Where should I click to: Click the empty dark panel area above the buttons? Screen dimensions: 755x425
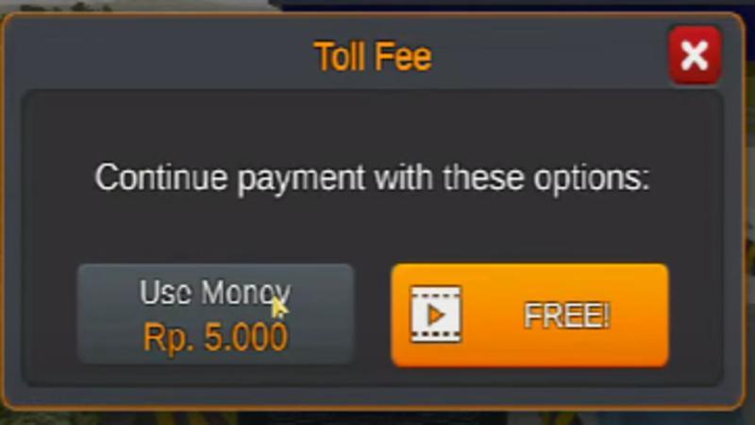372,127
